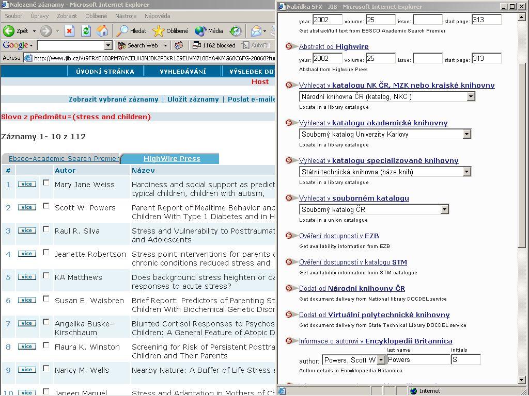Open the Home page icon
The height and width of the screenshot is (396, 529).
click(x=102, y=31)
